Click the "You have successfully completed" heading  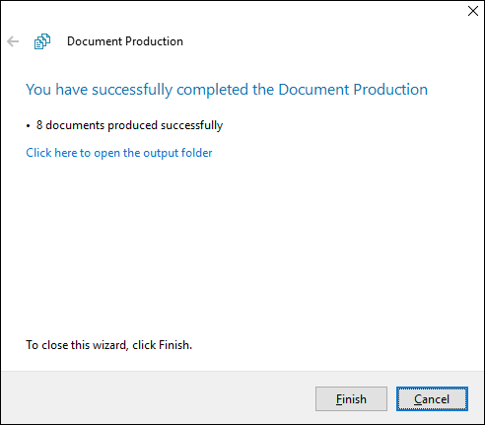tap(227, 90)
